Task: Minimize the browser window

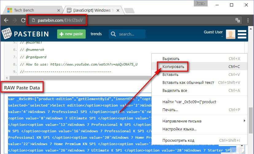Action: click(x=217, y=5)
